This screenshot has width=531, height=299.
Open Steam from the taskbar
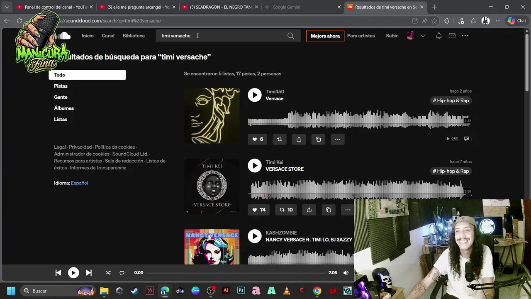click(134, 291)
